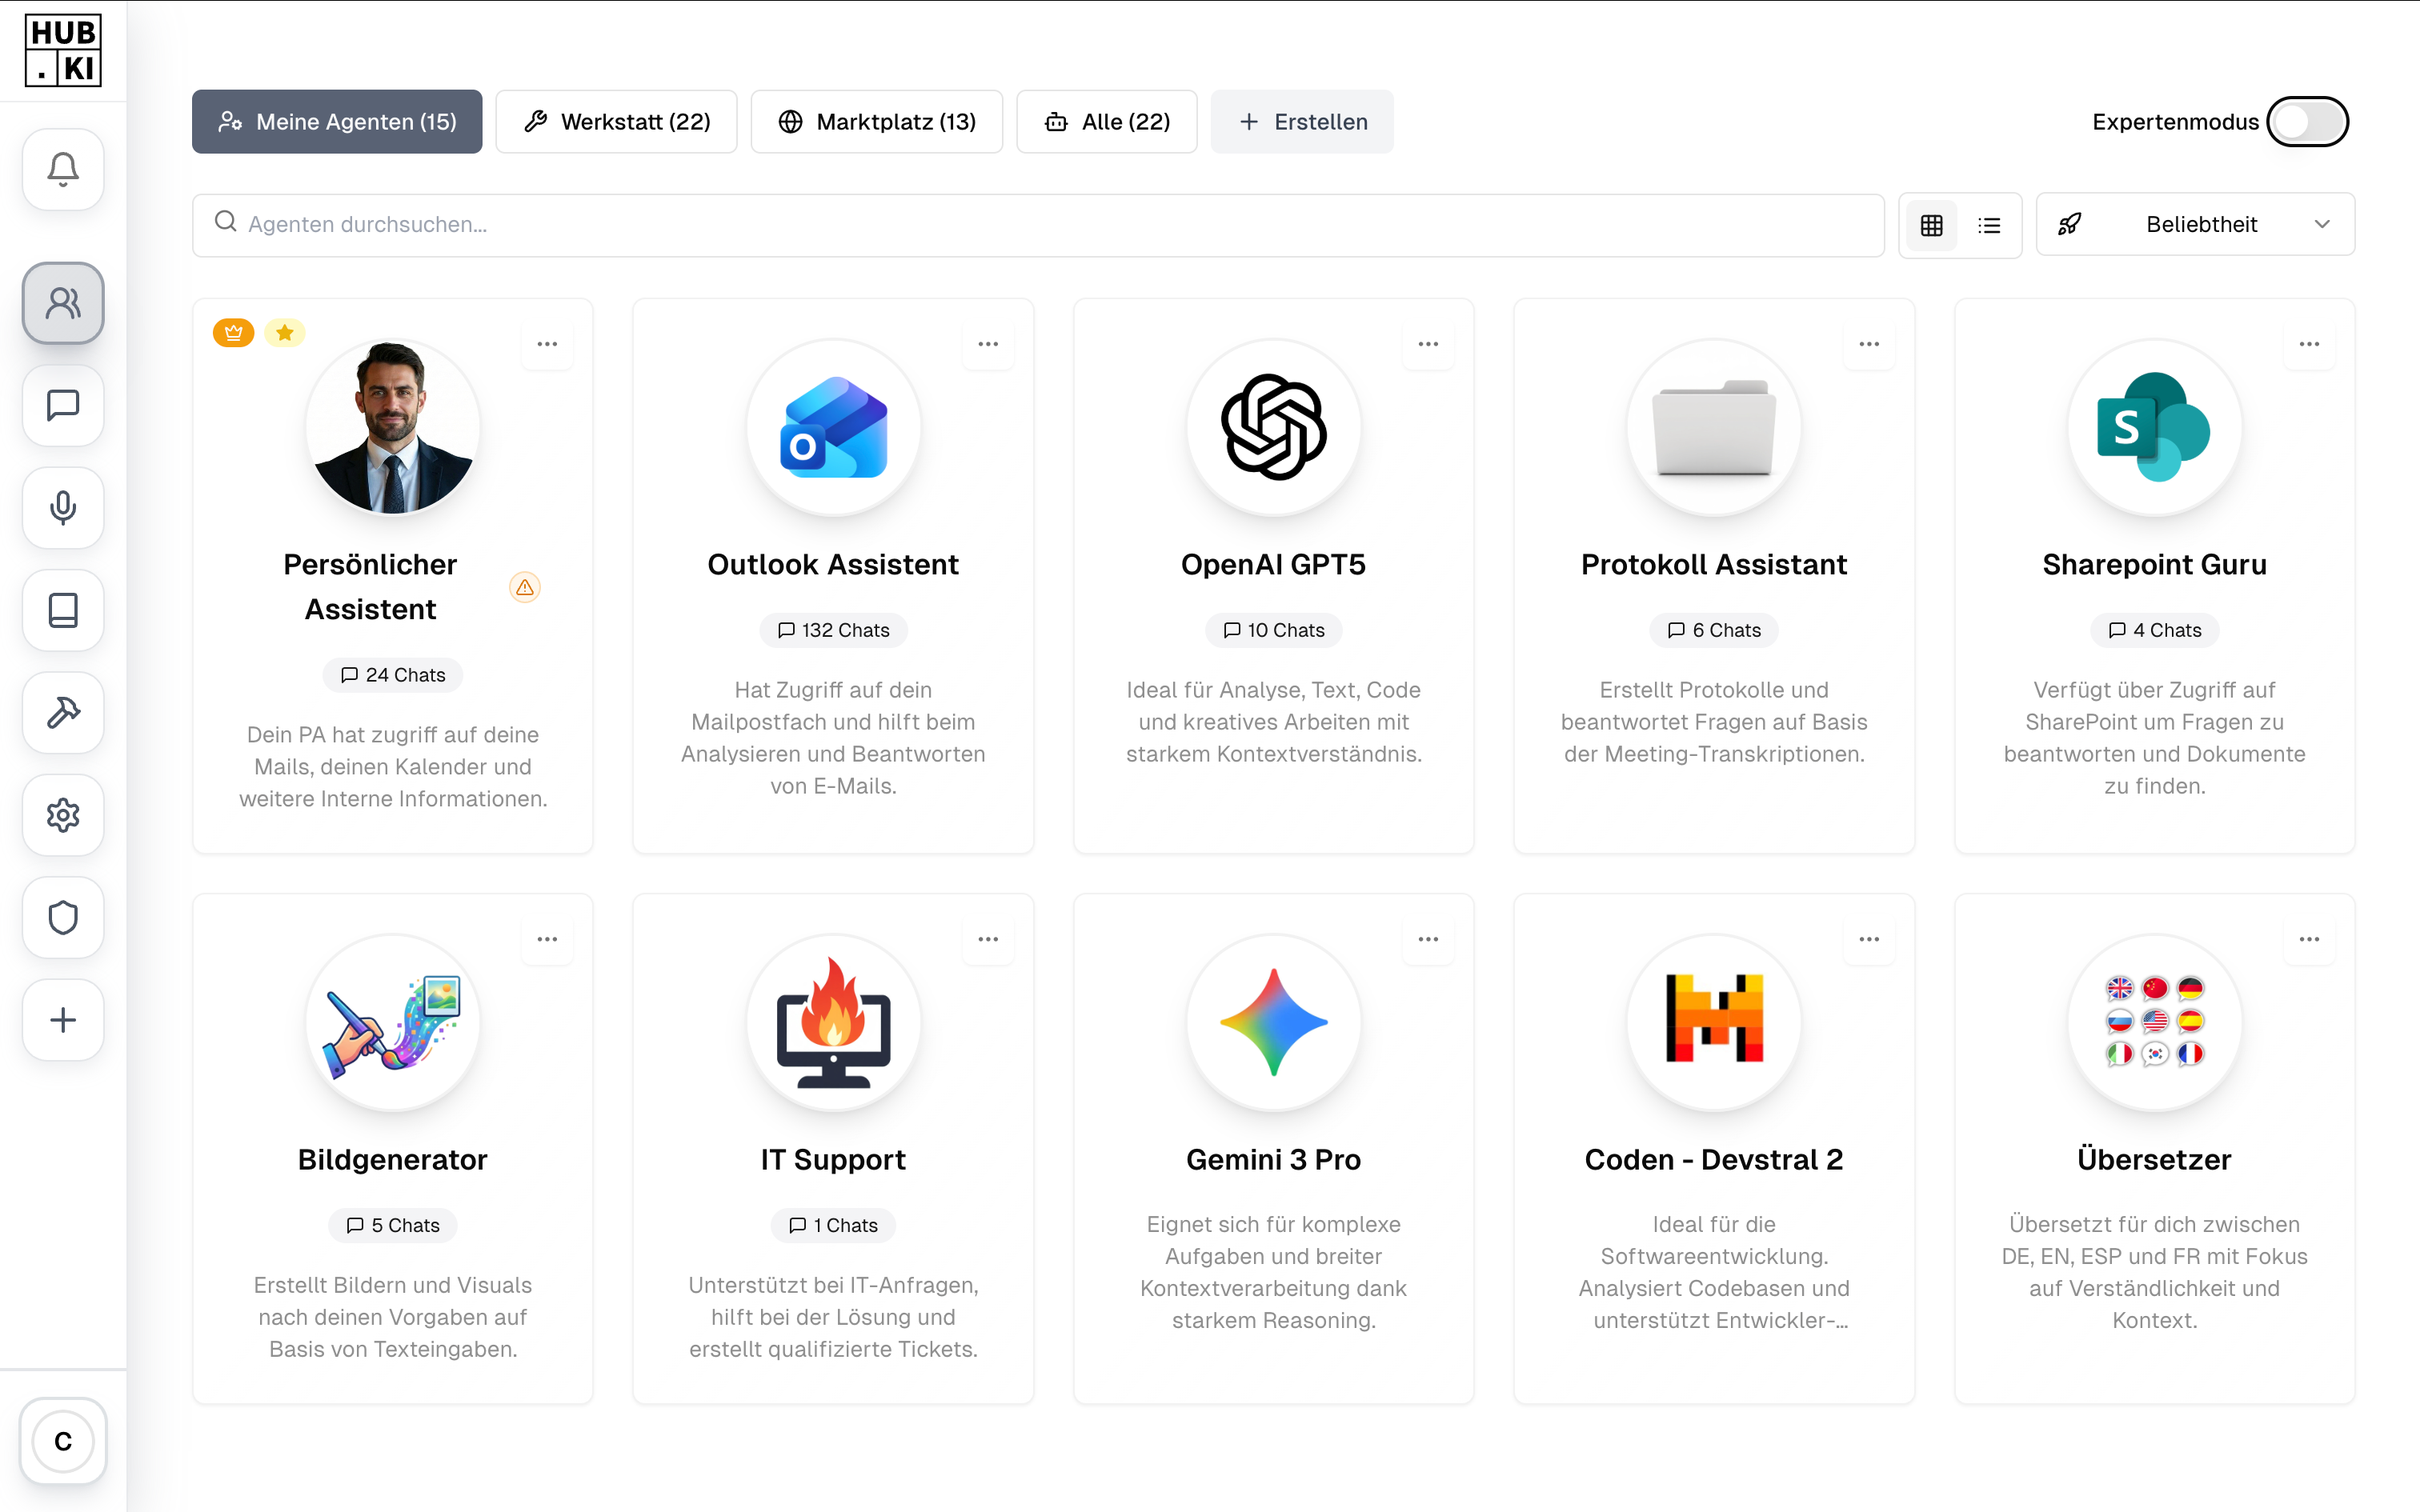Switch to the Marktplatz (13) tab
The image size is (2420, 1512).
tap(876, 122)
